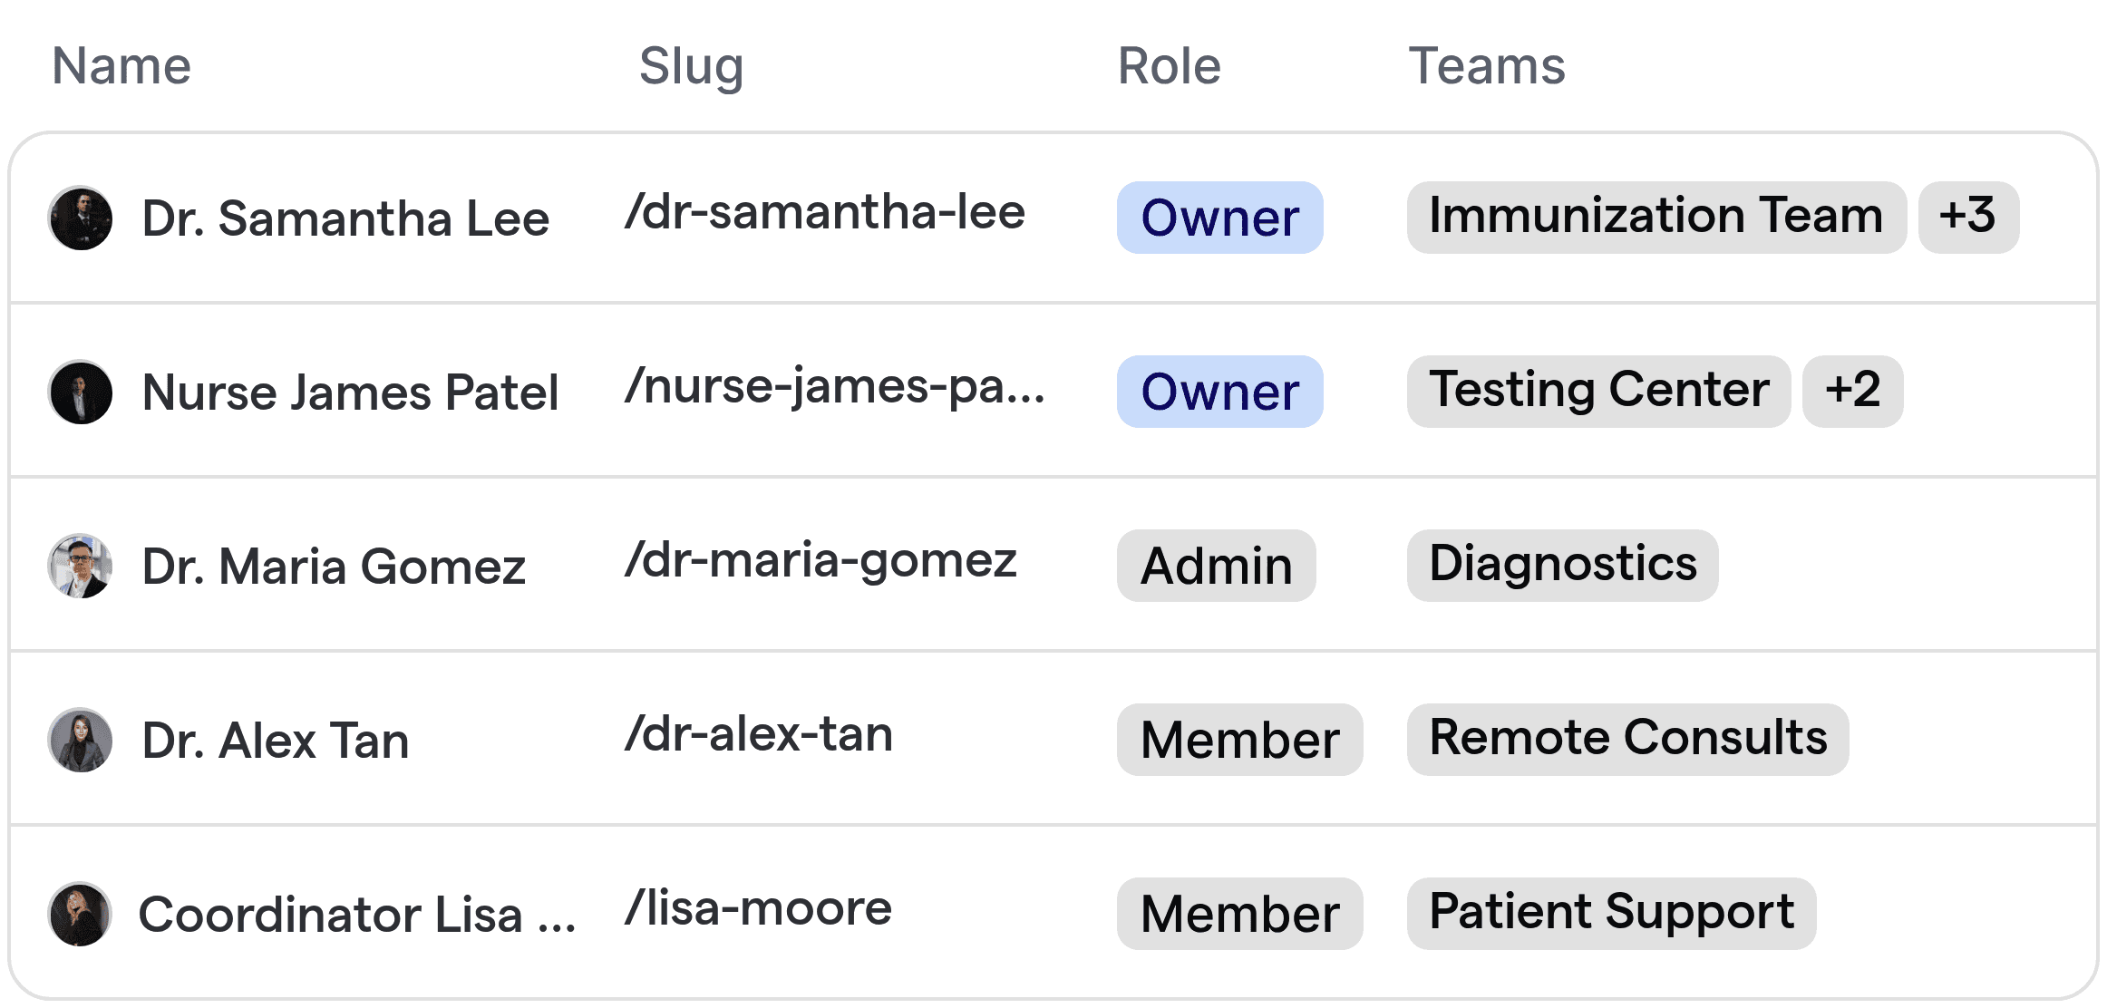
Task: Open the Testing Center tag
Action: 1597,392
